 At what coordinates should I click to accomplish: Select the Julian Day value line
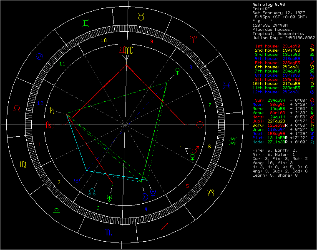pos(283,37)
